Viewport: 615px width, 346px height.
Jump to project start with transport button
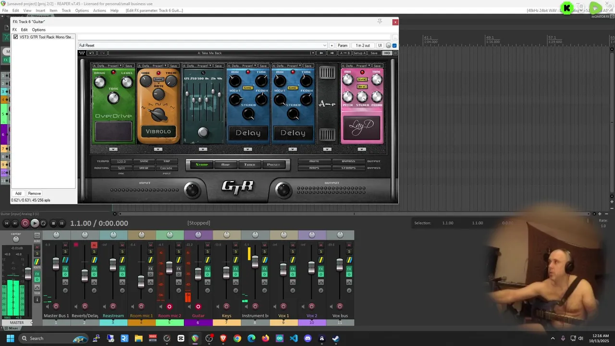tap(6, 223)
